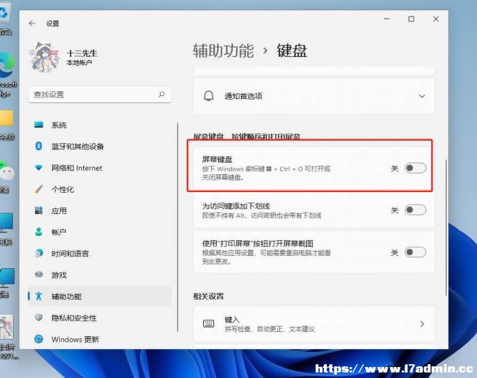Click the keyboard icon beside 键入
The height and width of the screenshot is (378, 477).
click(209, 324)
